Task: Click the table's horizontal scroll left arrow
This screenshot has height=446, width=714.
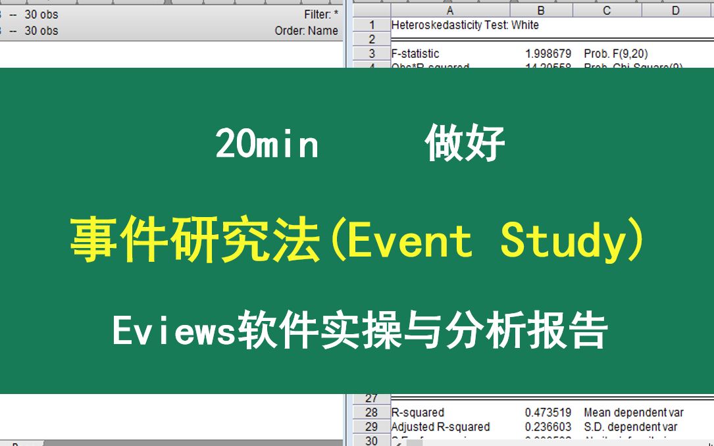Action: [399, 442]
